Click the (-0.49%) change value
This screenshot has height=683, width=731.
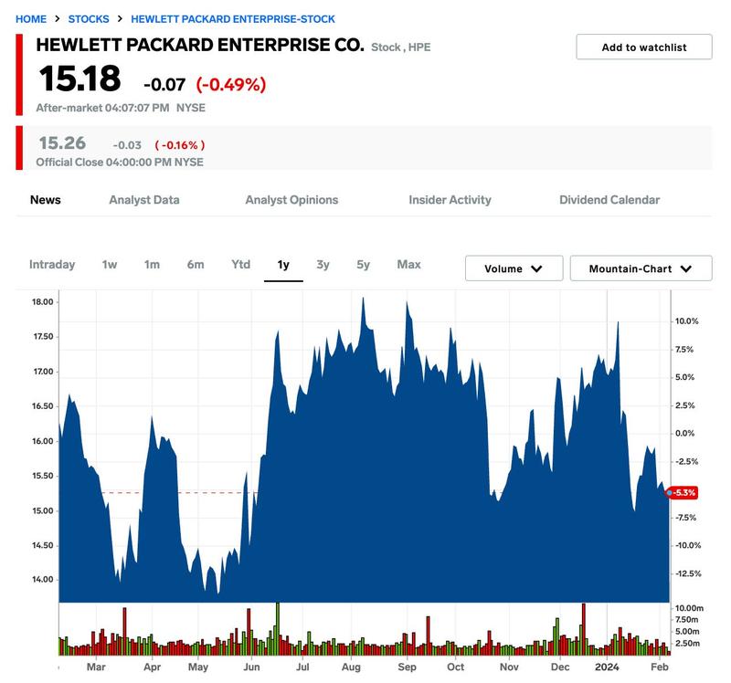231,84
